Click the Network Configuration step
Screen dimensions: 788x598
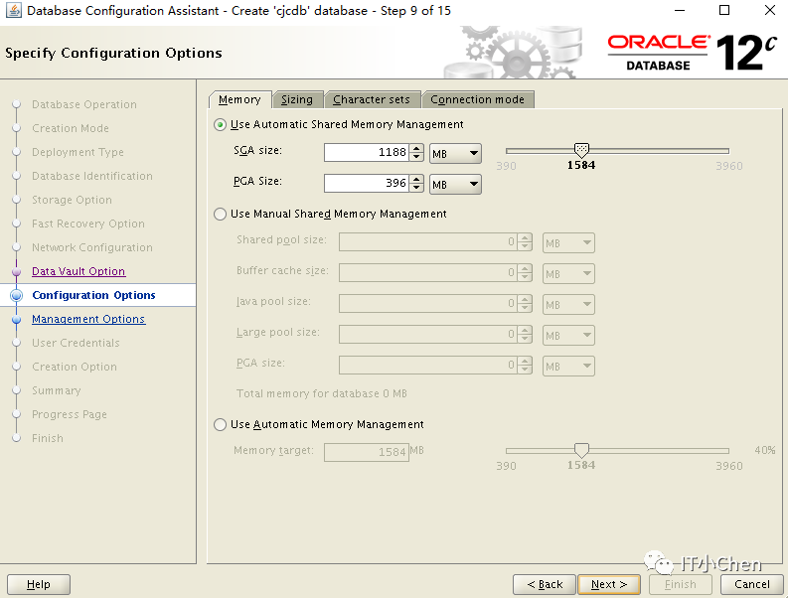point(92,247)
